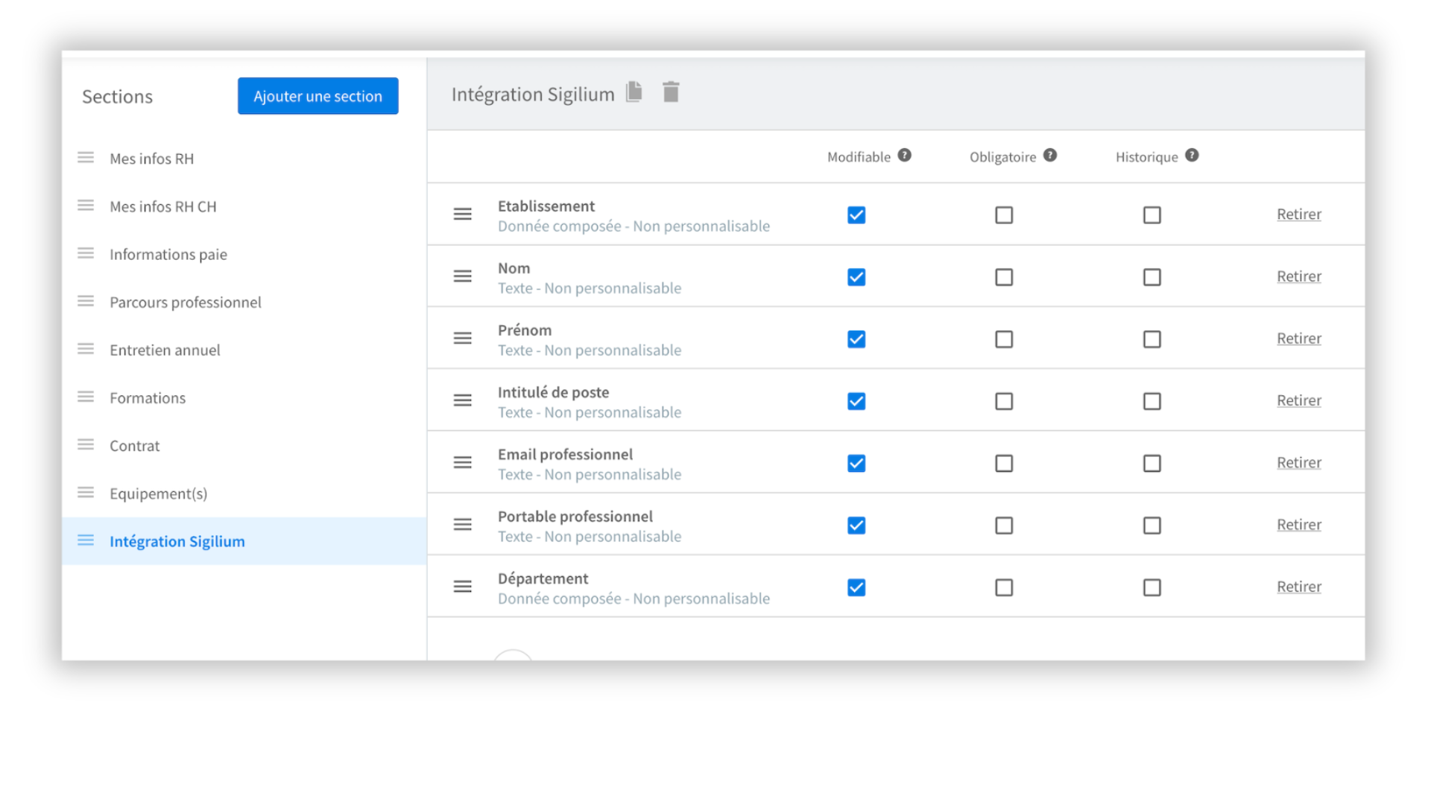Click the drag handle of the Département row
Screen dimensions: 1431x804
click(463, 587)
